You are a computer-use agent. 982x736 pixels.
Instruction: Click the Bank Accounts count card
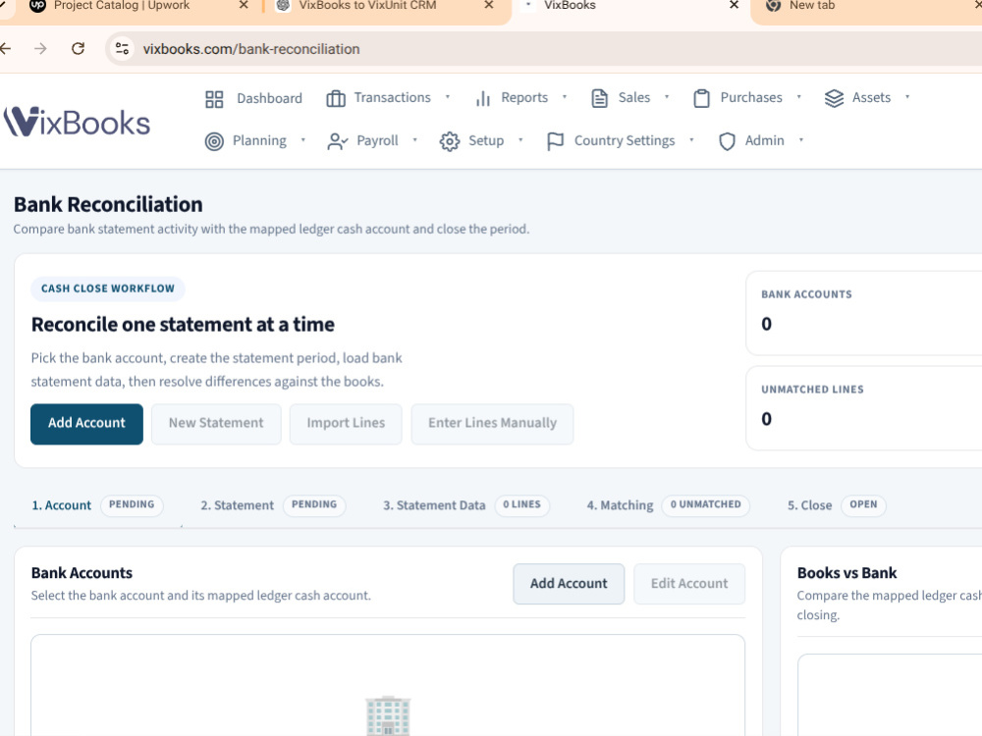point(864,313)
